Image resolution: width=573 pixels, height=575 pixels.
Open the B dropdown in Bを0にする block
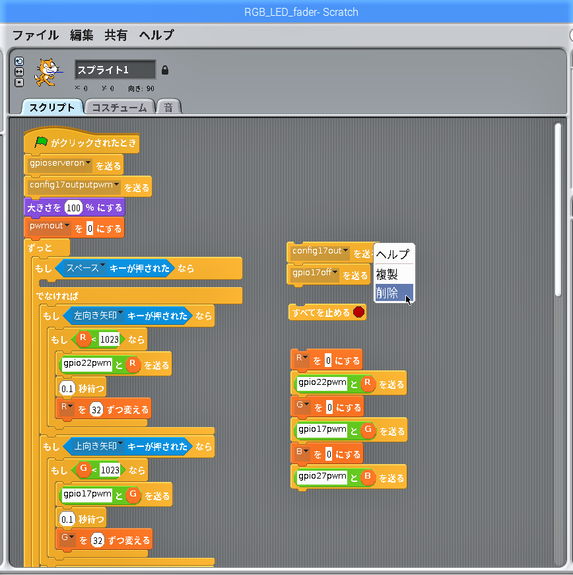point(306,451)
